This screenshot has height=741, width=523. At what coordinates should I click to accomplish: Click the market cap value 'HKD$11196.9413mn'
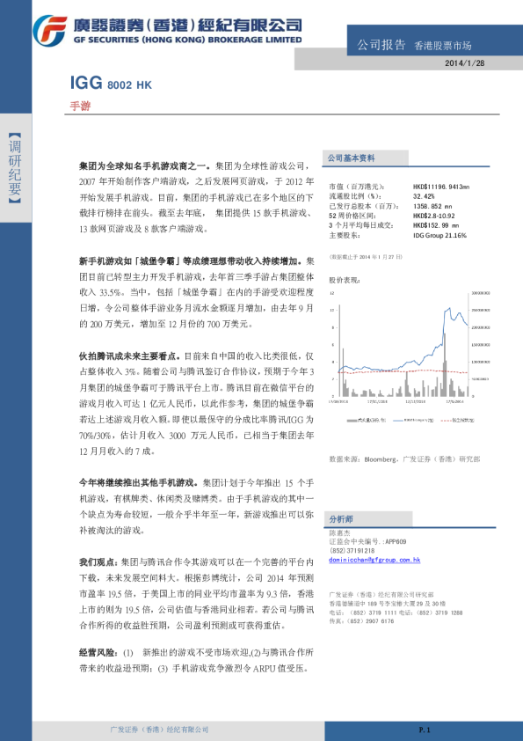[441, 187]
